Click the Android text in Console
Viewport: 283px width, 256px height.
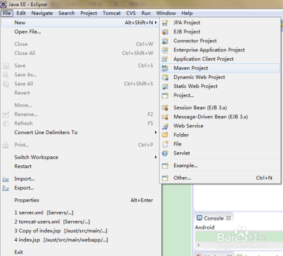pyautogui.click(x=205, y=227)
